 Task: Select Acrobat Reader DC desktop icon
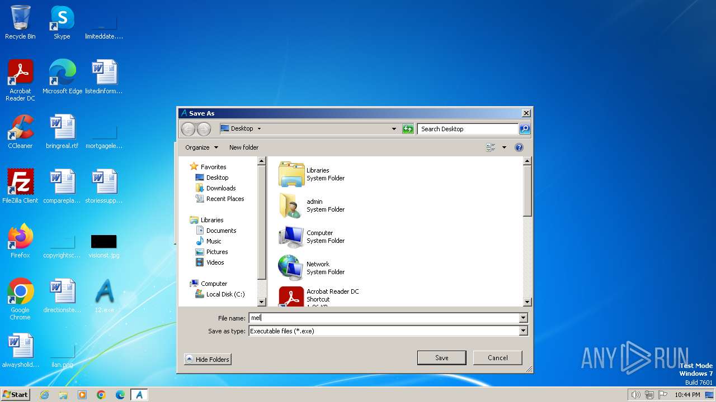coord(21,80)
